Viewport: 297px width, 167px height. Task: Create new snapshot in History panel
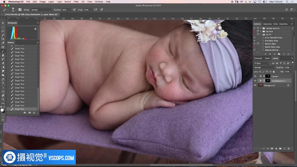pyautogui.click(x=30, y=113)
